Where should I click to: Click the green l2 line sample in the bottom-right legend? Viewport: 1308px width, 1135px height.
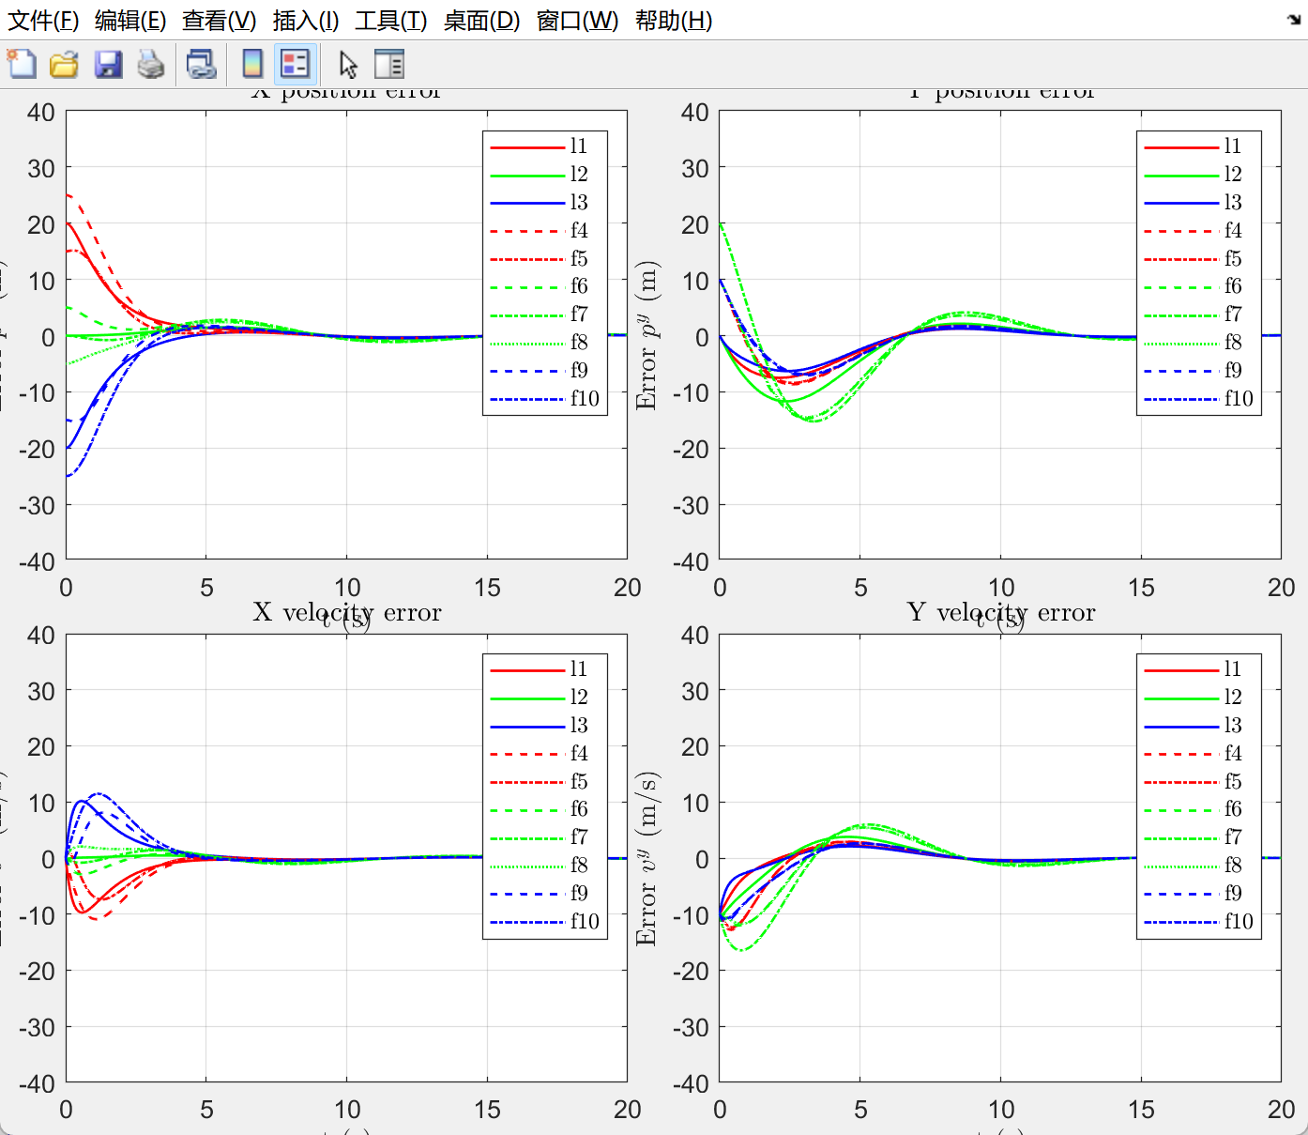click(x=1180, y=698)
